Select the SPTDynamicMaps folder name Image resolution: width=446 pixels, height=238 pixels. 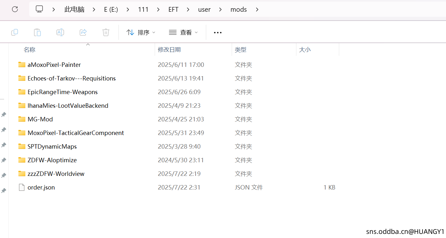[x=52, y=146]
